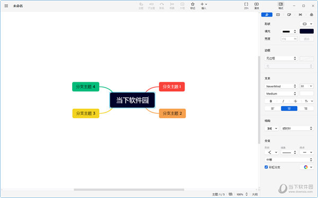The height and width of the screenshot is (198, 318).
Task: Open the shape (形状) dropdown
Action: [307, 24]
